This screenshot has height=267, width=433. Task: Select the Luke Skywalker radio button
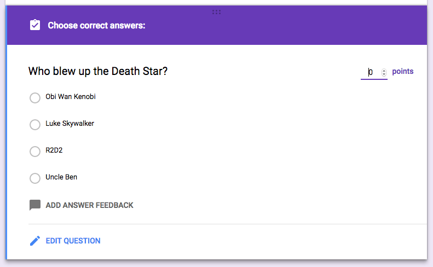coord(35,124)
